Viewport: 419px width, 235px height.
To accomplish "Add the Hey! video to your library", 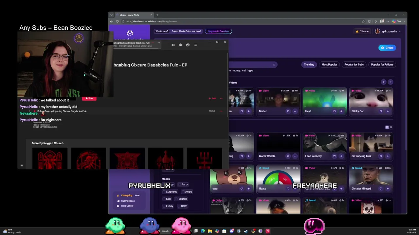I will point(341,111).
